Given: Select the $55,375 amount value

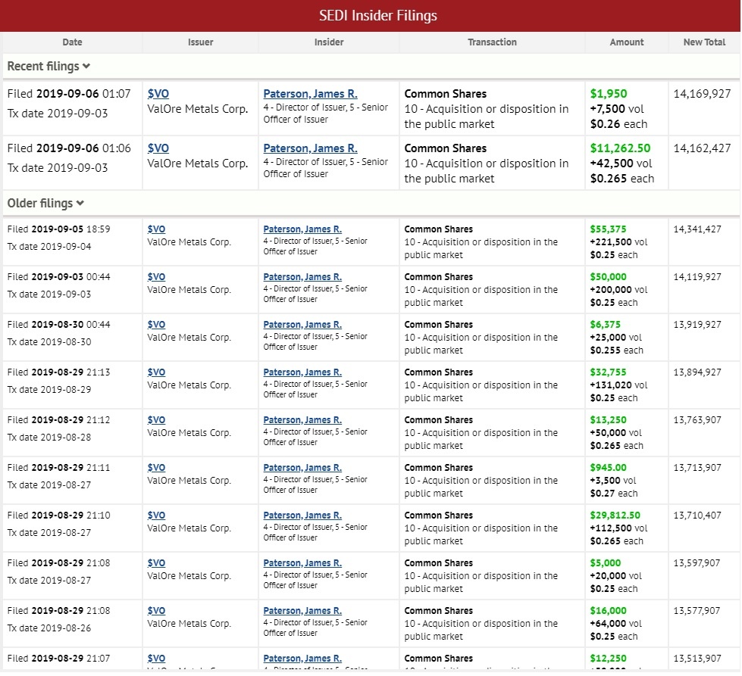Looking at the screenshot, I should coord(608,229).
